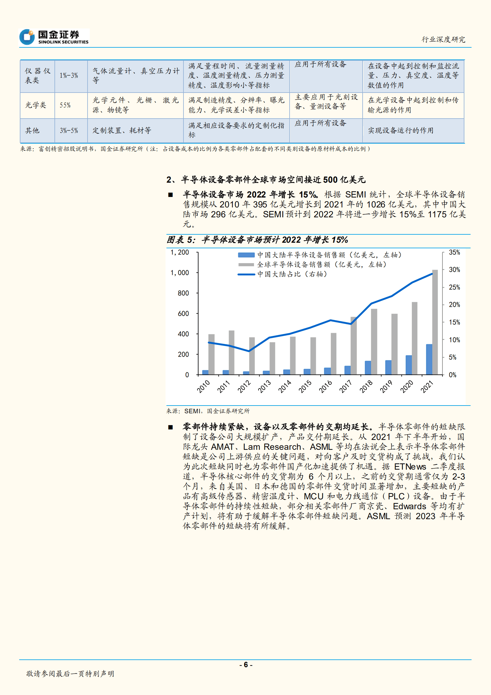Click the 2020 blue China mainland bar
The width and height of the screenshot is (491, 695).
(x=409, y=365)
